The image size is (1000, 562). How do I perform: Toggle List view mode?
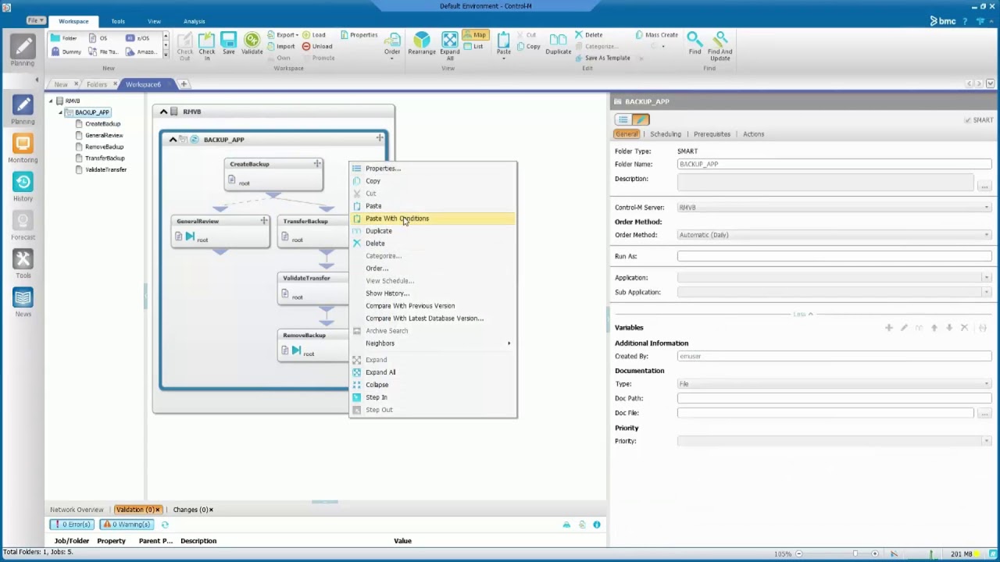click(473, 46)
